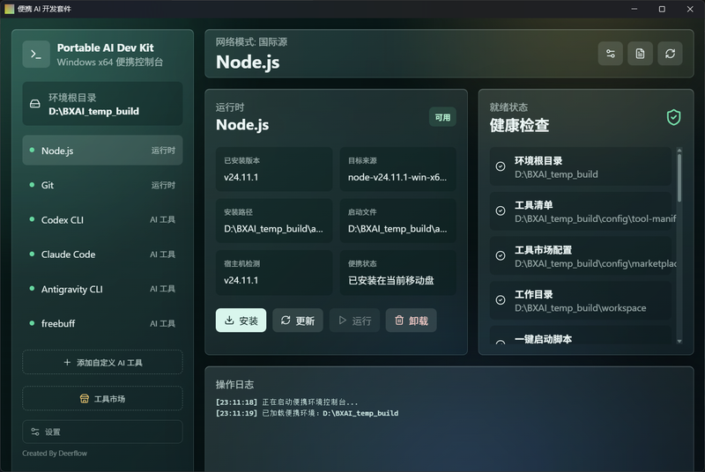
Task: Click the 一键启动脚本 health item
Action: [581, 336]
